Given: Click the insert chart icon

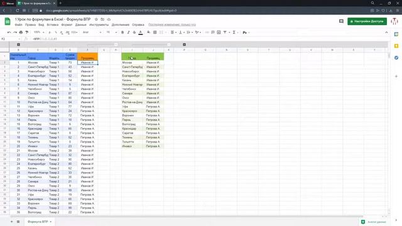Looking at the screenshot, I should click(x=219, y=32).
